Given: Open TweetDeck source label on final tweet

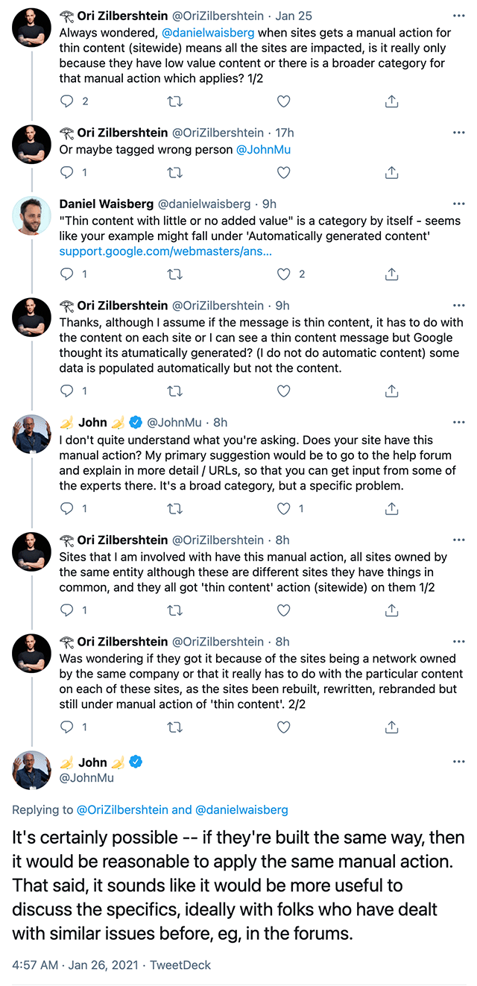Looking at the screenshot, I should click(x=180, y=964).
